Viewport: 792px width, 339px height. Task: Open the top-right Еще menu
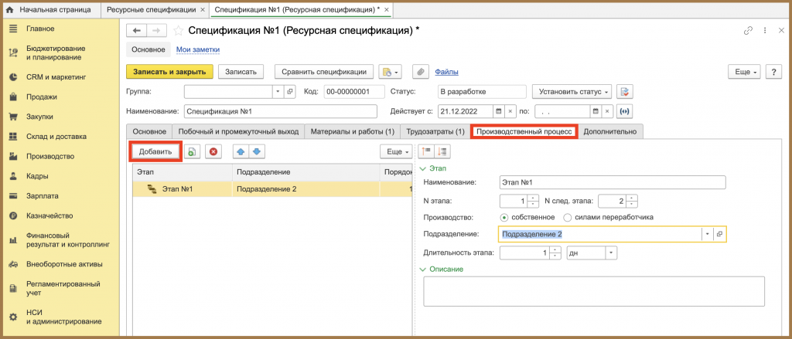pyautogui.click(x=745, y=72)
